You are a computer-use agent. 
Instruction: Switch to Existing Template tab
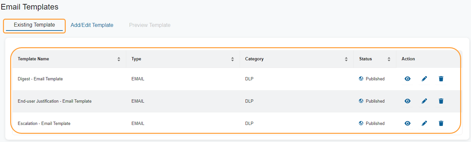point(34,25)
